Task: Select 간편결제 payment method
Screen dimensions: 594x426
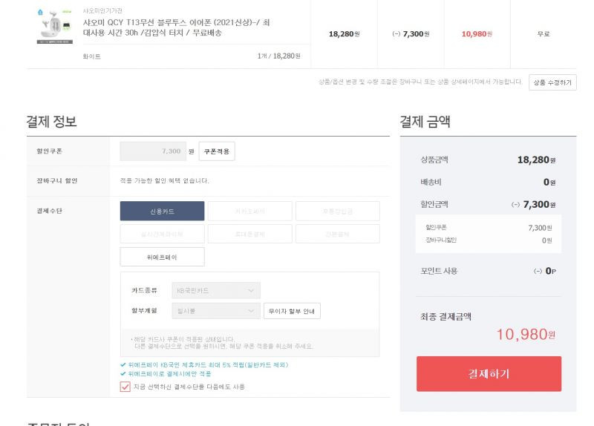Action: [338, 234]
